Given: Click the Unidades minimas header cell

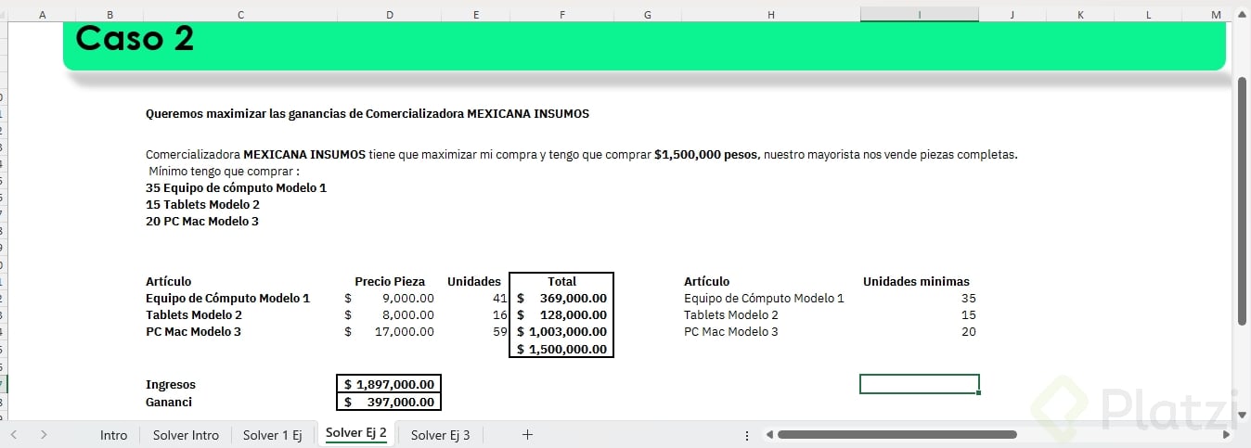Looking at the screenshot, I should pos(916,281).
